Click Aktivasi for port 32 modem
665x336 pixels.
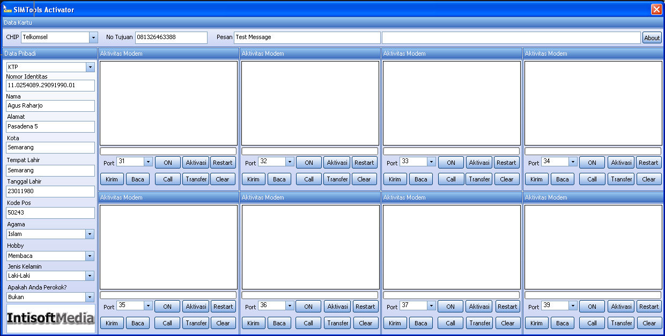point(337,163)
